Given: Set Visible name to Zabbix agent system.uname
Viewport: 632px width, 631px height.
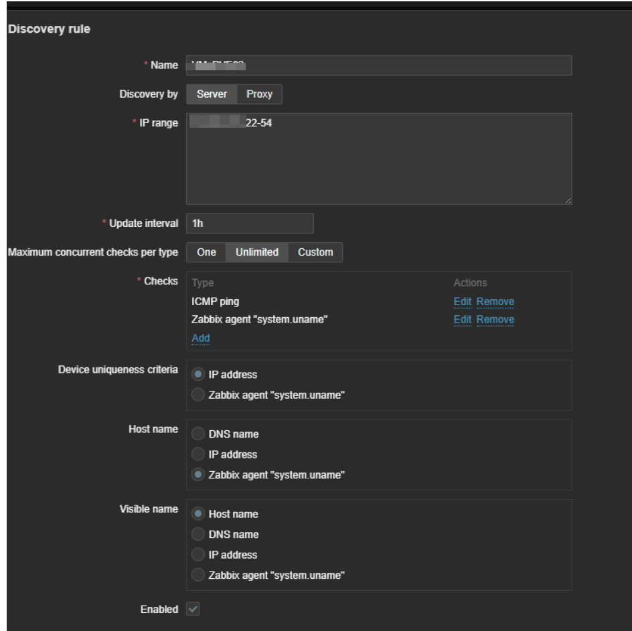Looking at the screenshot, I should (x=199, y=575).
